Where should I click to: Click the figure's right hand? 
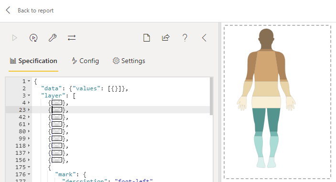pyautogui.click(x=291, y=103)
